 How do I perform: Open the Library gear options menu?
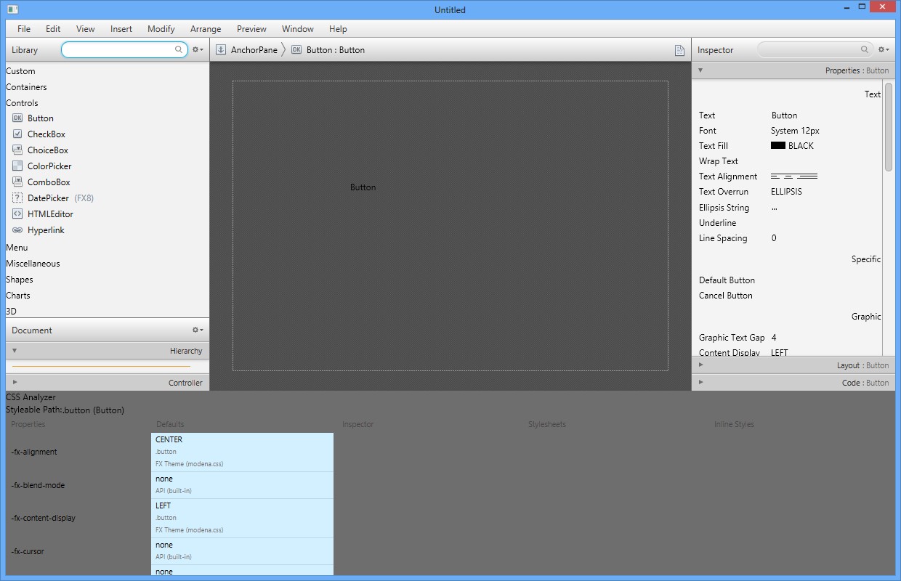pos(197,50)
